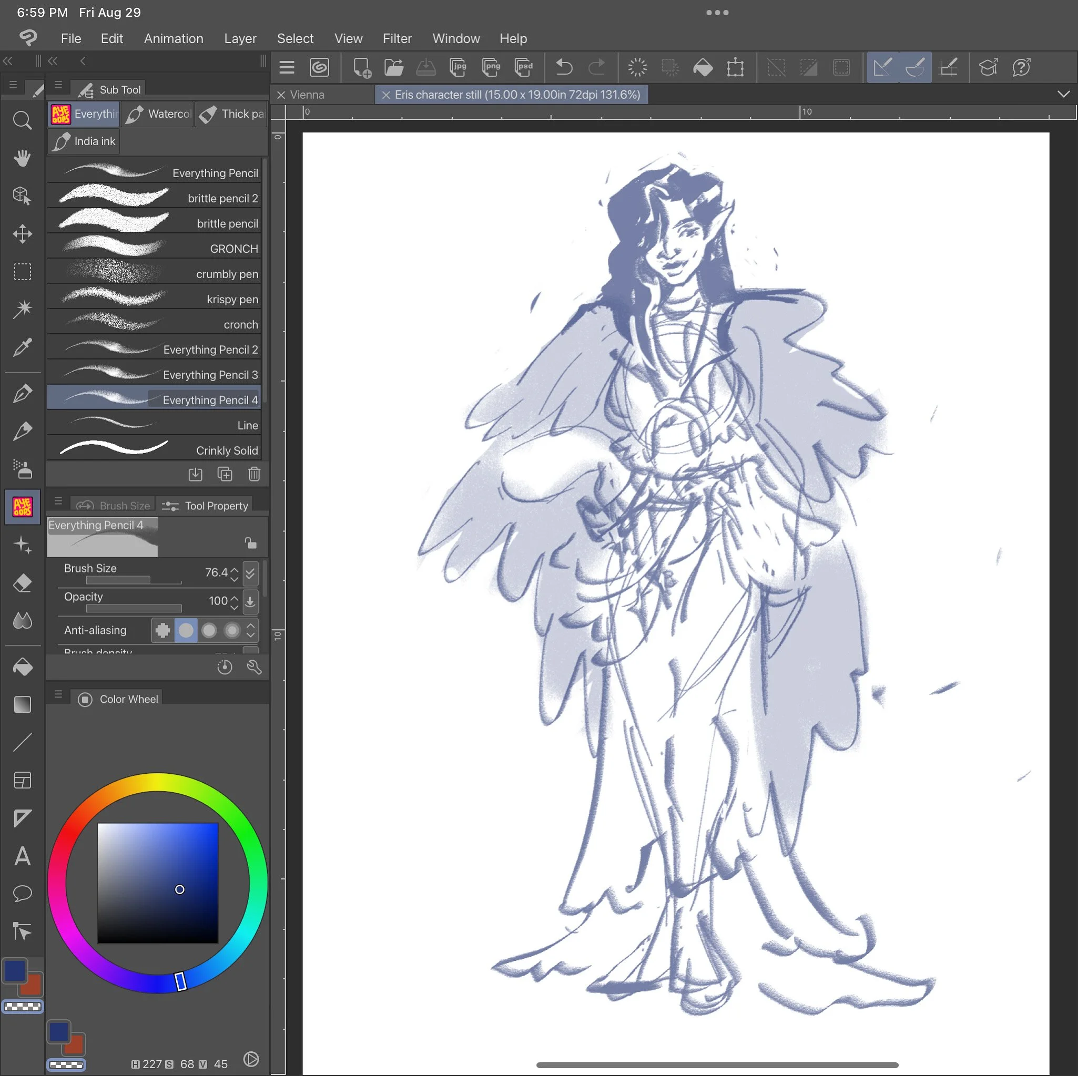Screen dimensions: 1078x1076
Task: Open Brush Size dynamics dropdown
Action: click(250, 573)
